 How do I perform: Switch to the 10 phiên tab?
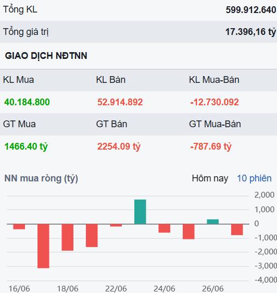pyautogui.click(x=254, y=178)
